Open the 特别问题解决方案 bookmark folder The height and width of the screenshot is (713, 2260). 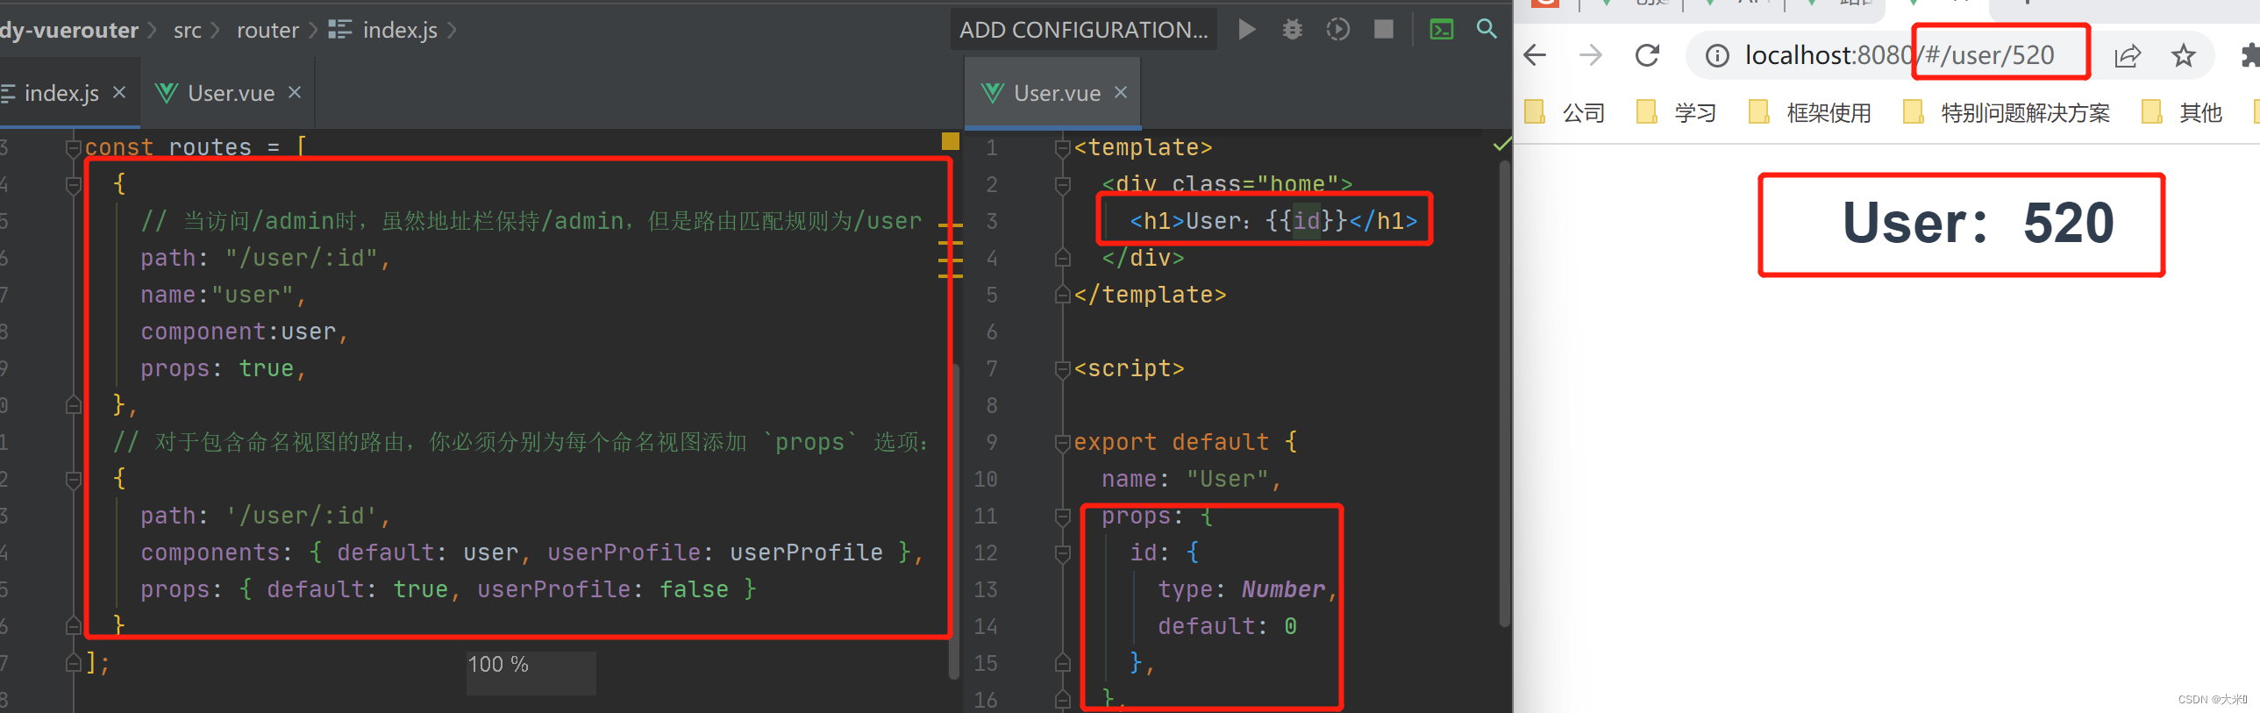click(x=2007, y=112)
